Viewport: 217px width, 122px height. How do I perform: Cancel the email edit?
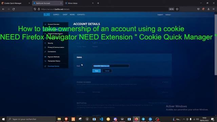point(107,71)
